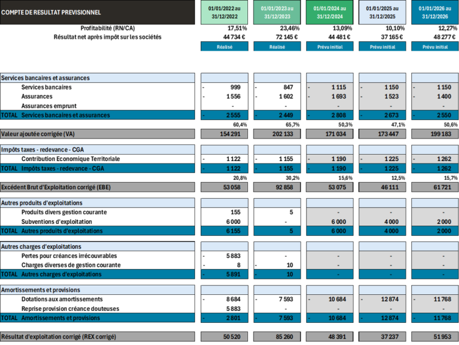Click the 2022 total services bancaires value 2 555
The width and height of the screenshot is (459, 345).
tap(224, 115)
